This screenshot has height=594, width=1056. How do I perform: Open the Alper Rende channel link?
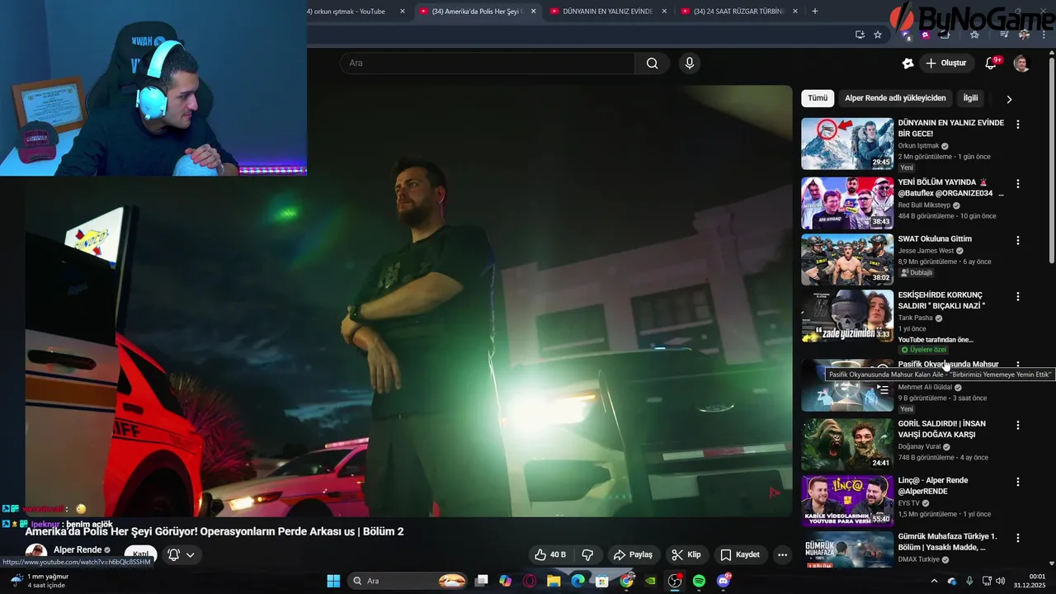click(x=78, y=550)
